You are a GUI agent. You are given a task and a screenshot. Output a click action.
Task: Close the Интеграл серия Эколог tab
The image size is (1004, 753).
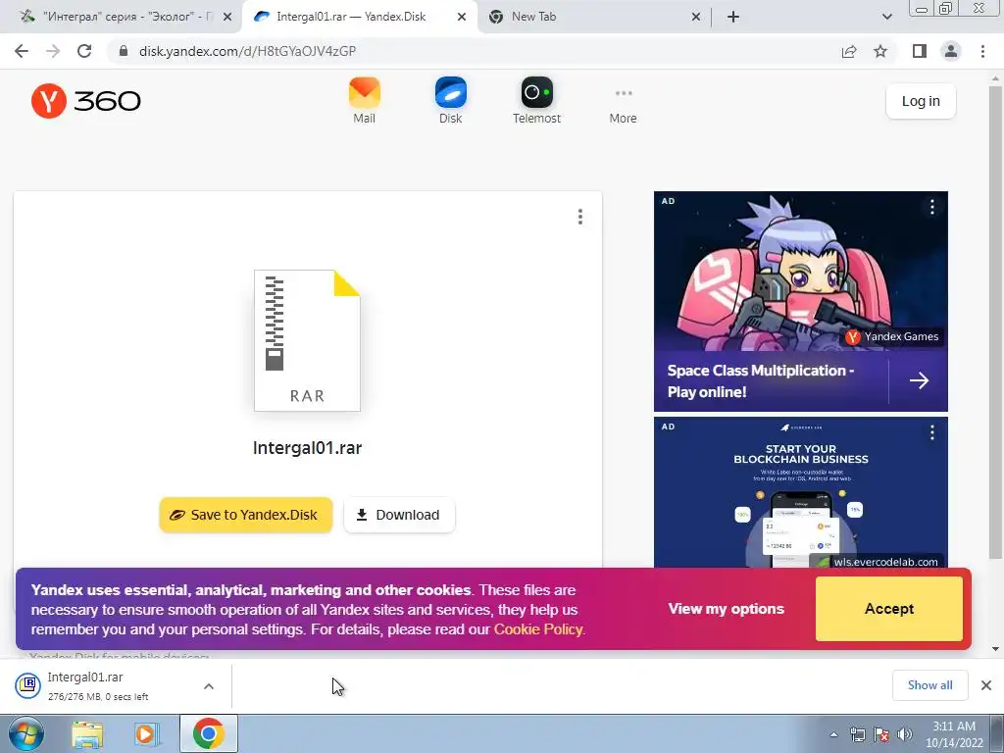tap(227, 18)
